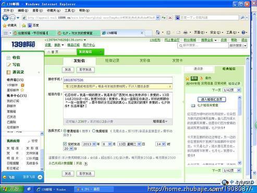Viewport: 257px width, 193px height.
Task: Click the bottom 彩字发送 button
Action: [x=85, y=174]
